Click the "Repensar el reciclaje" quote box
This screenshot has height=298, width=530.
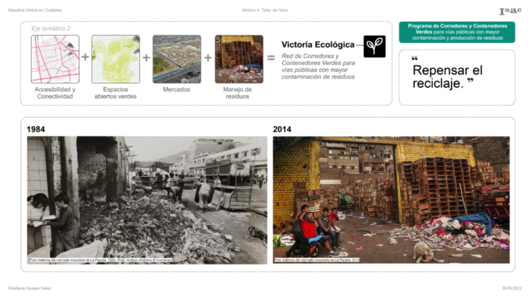[457, 77]
